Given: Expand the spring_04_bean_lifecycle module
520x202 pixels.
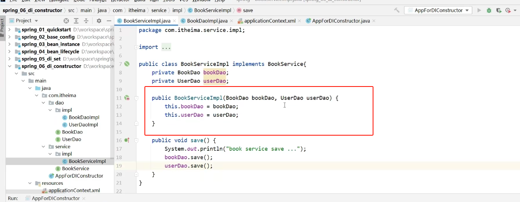Looking at the screenshot, I should click(10, 52).
